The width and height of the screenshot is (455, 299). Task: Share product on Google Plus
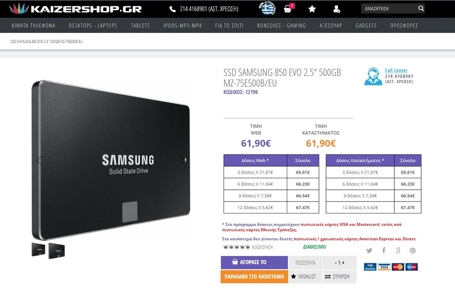[398, 250]
